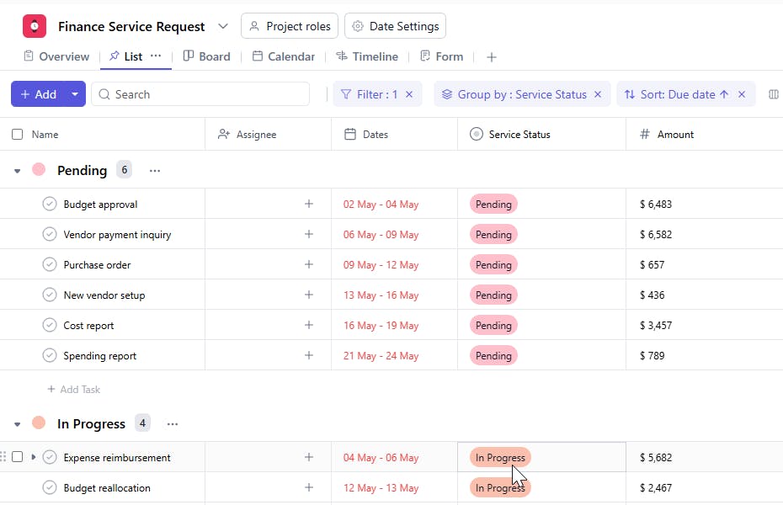Open Pending group more options
Viewport: 783px width, 505px height.
[155, 170]
